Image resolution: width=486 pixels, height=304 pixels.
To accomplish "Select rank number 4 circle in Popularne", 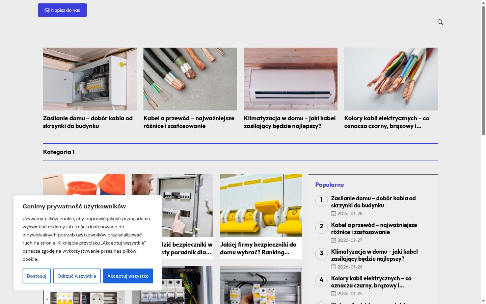I will pos(321,280).
